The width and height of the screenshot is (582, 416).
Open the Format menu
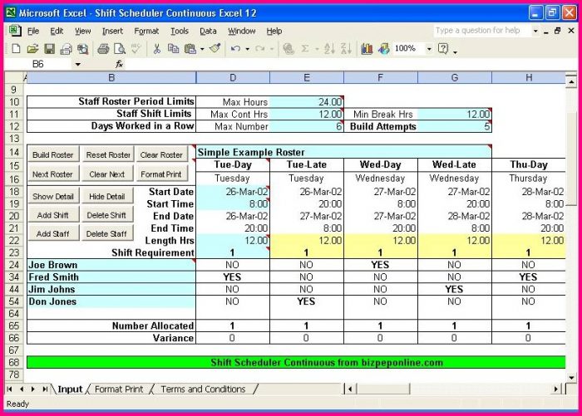tap(146, 32)
